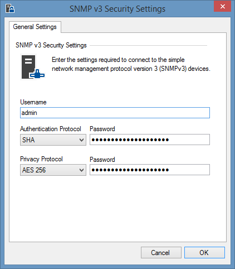235x269 pixels.
Task: Click the Password label above authentication password
Action: (x=102, y=129)
